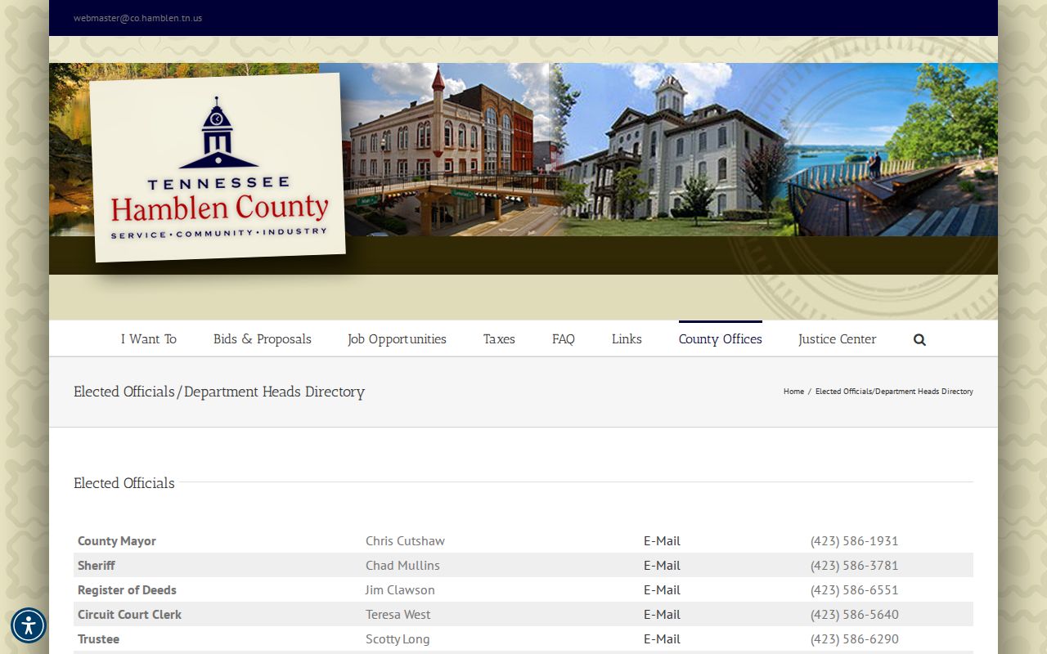Click the Elected Officials section heading
The height and width of the screenshot is (654, 1047).
click(124, 483)
